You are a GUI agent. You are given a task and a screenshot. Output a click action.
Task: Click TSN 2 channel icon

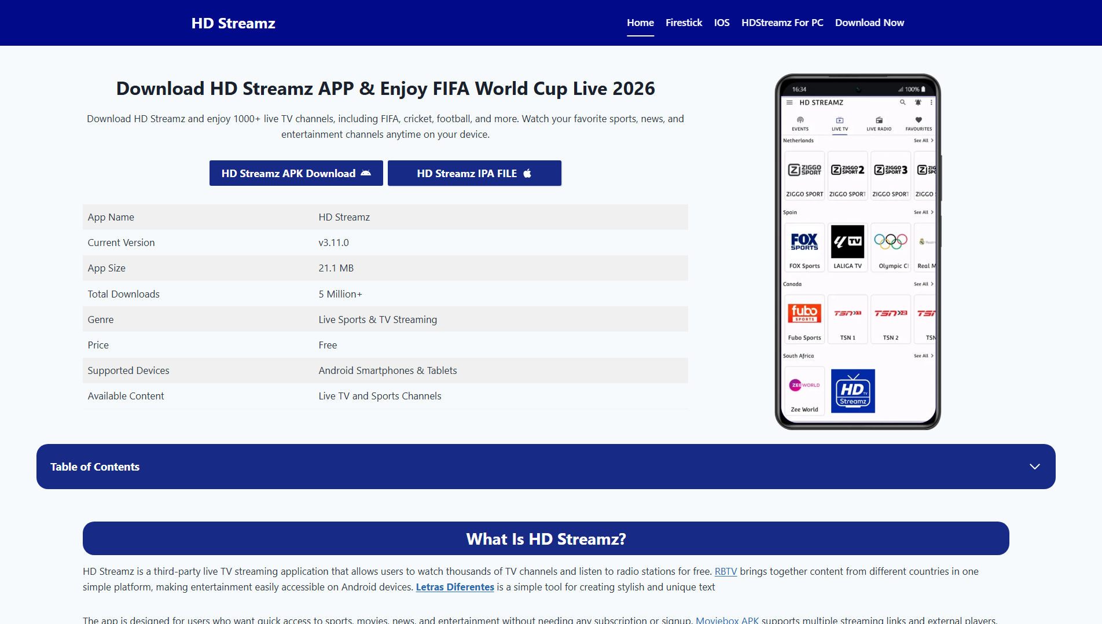click(x=891, y=313)
